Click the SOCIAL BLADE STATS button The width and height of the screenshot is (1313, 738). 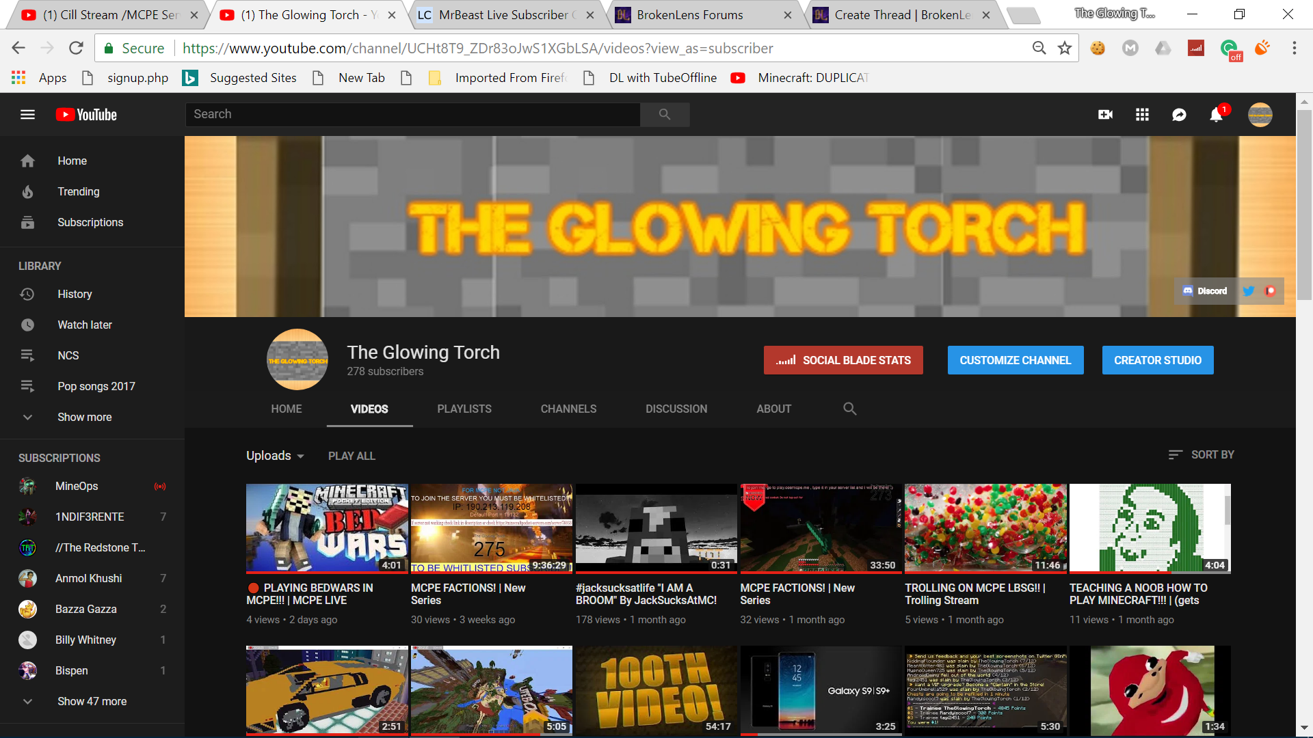click(843, 360)
